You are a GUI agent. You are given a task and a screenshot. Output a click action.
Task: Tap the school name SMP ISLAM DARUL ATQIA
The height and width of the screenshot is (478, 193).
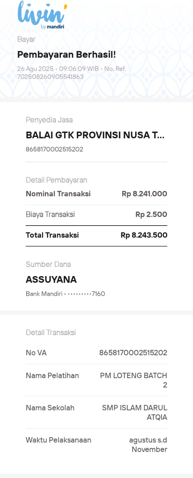(135, 412)
